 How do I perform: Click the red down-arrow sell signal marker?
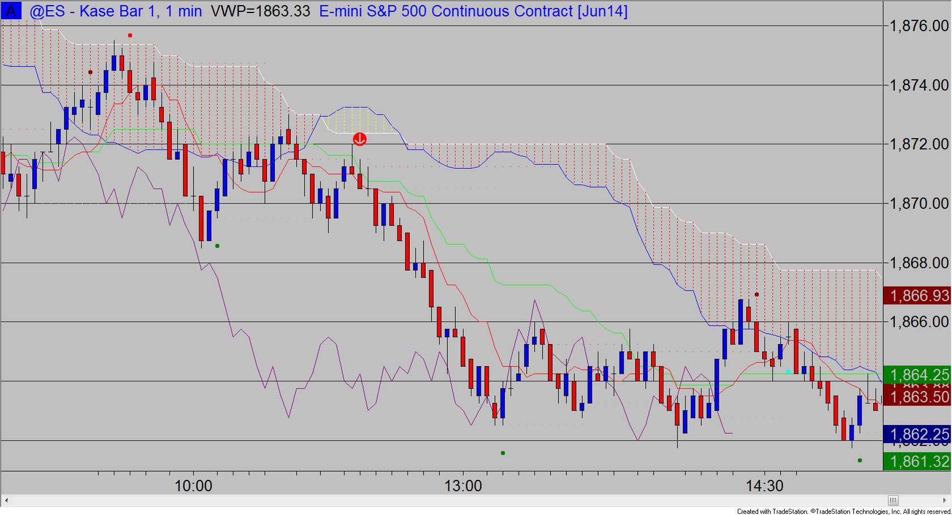pyautogui.click(x=359, y=139)
